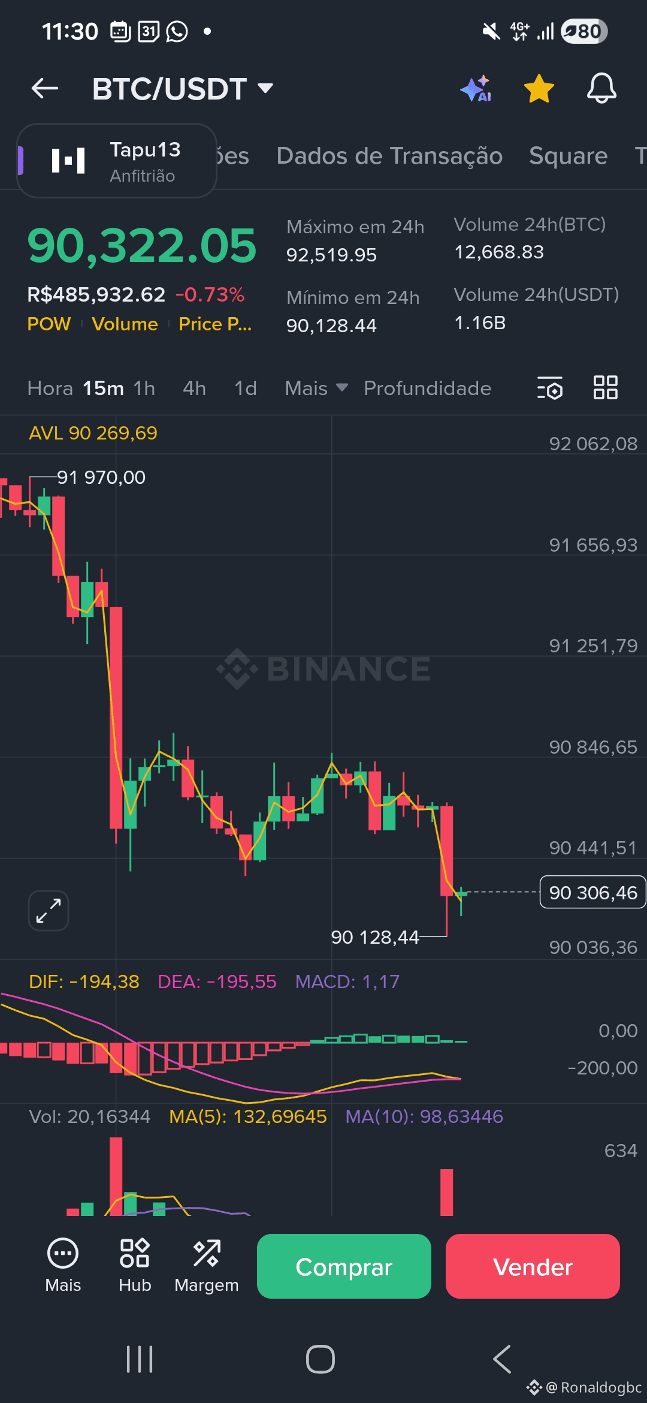Screen dimensions: 647x1403
Task: Select the 4h timeframe
Action: click(195, 389)
